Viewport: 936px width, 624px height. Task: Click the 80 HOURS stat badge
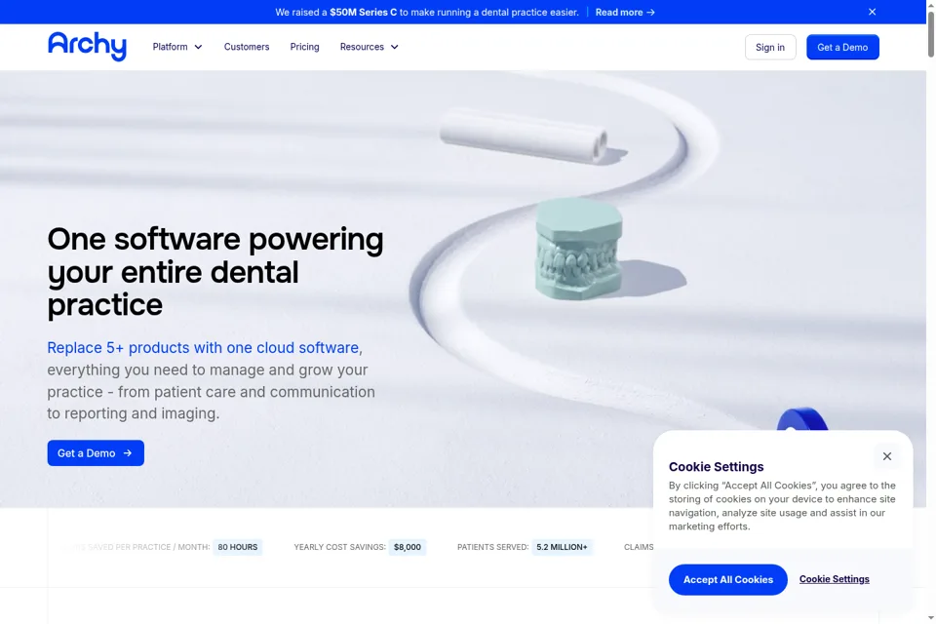point(238,547)
